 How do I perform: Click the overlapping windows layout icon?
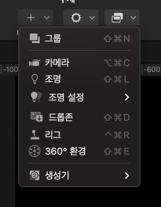(117, 18)
